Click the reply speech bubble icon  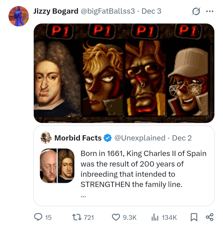tap(39, 217)
